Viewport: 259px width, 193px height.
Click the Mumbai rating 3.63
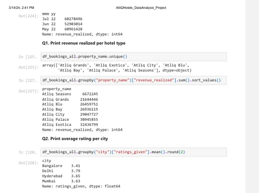[x=76, y=181]
